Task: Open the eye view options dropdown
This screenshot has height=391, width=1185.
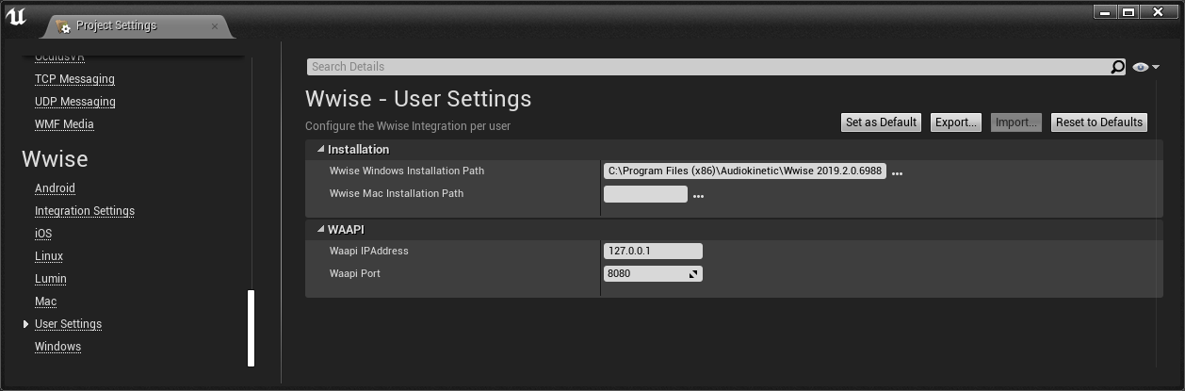Action: pos(1145,67)
